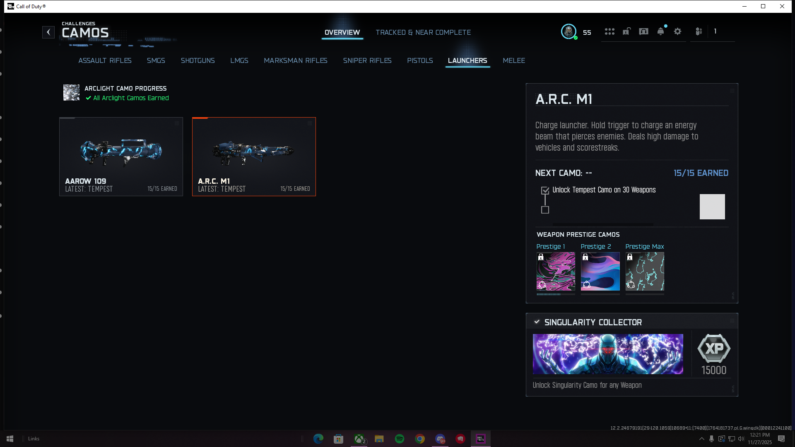Click the checked Unlock Tempest Camo checkbox

pyautogui.click(x=545, y=190)
